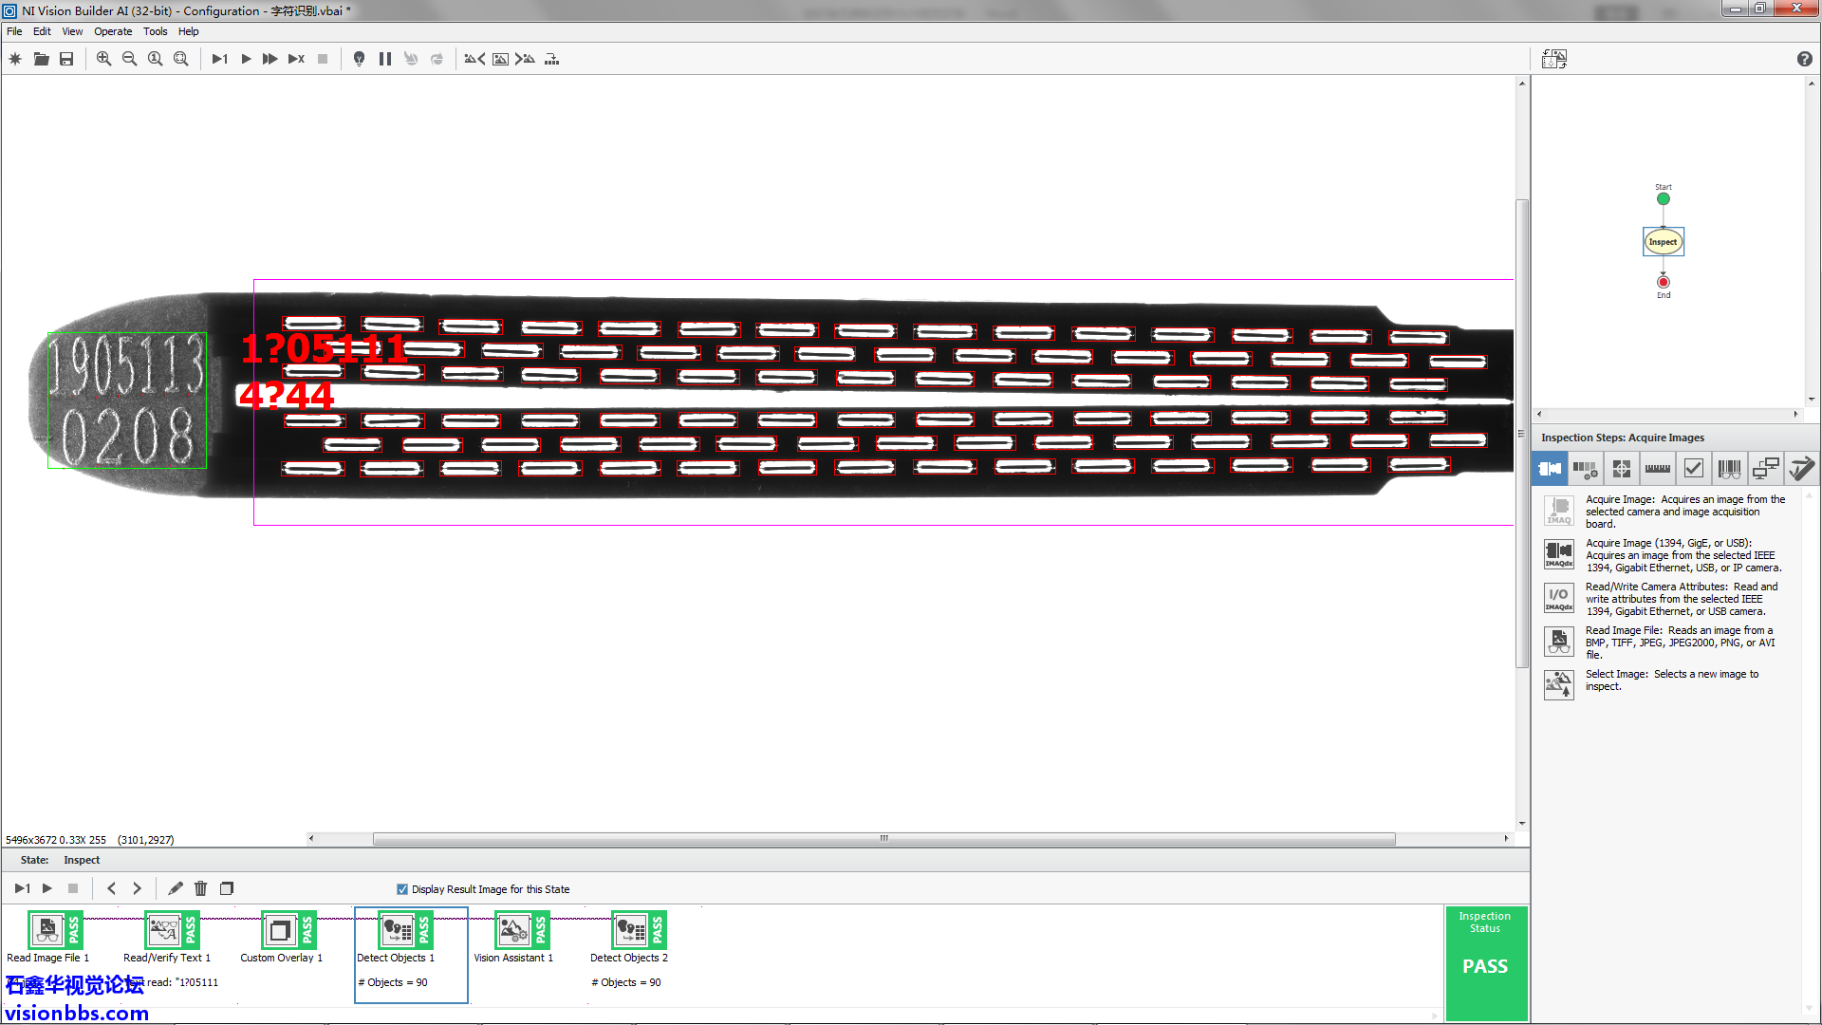
Task: Select the Use Additional Tools knife tab
Action: click(1800, 469)
